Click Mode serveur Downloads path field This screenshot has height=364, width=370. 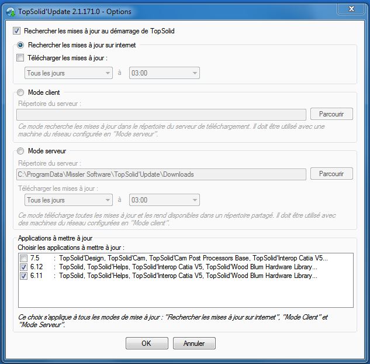pyautogui.click(x=161, y=174)
